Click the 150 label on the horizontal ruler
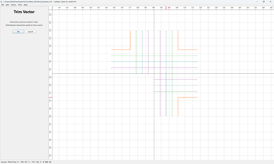This screenshot has width=274, height=164. pos(91,8)
